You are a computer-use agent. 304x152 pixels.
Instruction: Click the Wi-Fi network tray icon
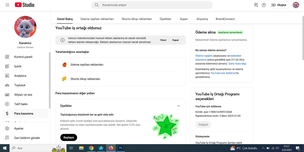click(273, 148)
